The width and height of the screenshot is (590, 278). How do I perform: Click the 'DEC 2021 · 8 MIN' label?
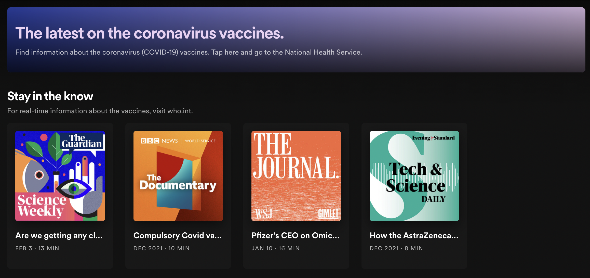[396, 248]
